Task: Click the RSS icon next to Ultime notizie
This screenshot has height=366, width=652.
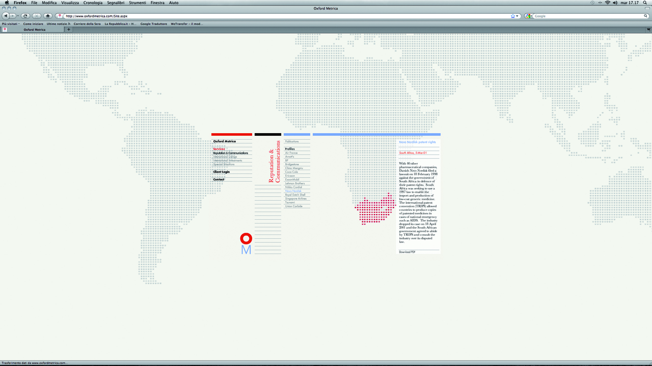Action: (69, 23)
